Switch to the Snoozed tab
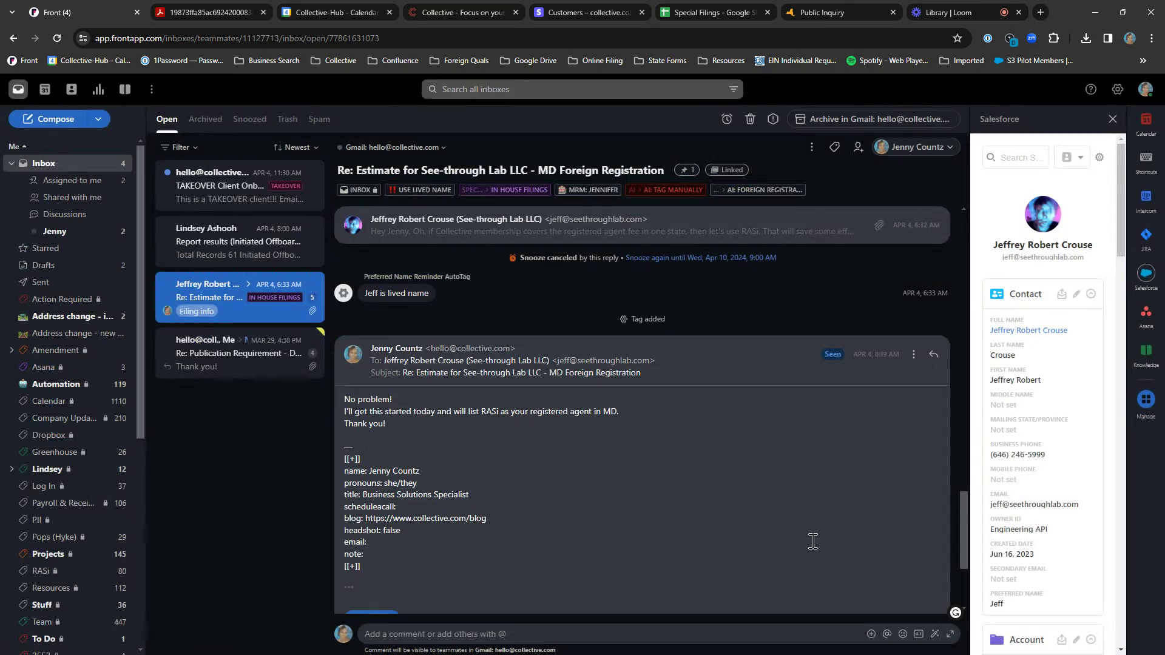The image size is (1165, 655). (x=249, y=119)
